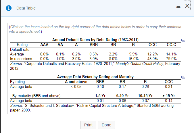Select the 0.31 beta value for CCC
The height and width of the screenshot is (133, 194).
tap(168, 86)
